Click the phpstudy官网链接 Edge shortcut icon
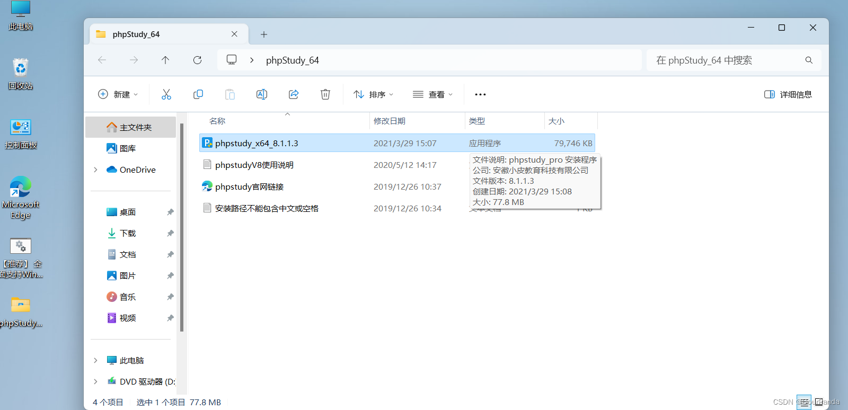Viewport: 848px width, 410px height. point(207,186)
